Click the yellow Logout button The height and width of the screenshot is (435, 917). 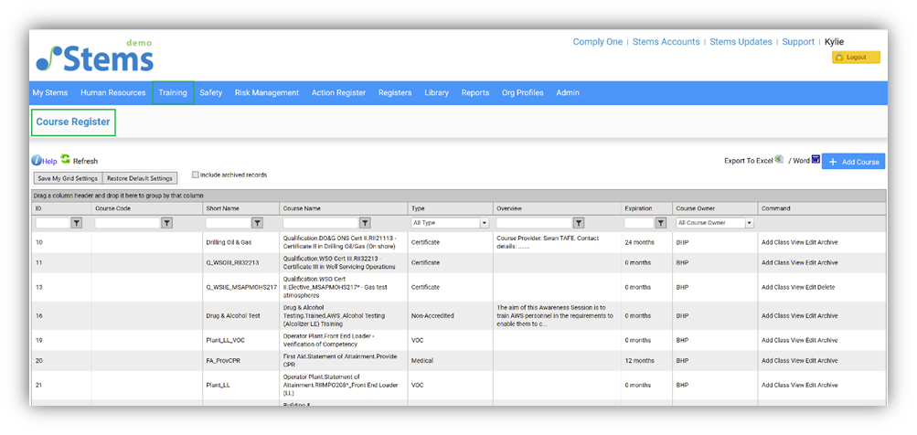[x=856, y=58]
